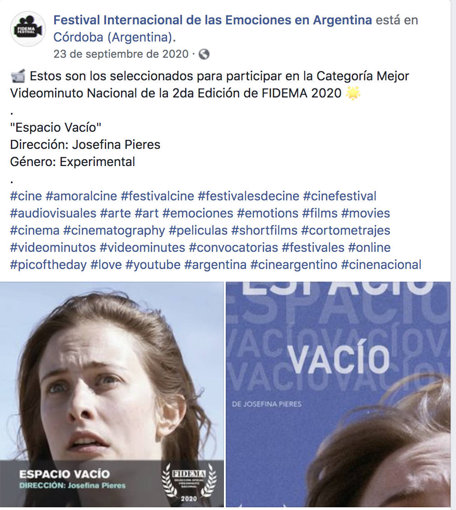Open the woman's face photo thumbnail

pyautogui.click(x=112, y=394)
